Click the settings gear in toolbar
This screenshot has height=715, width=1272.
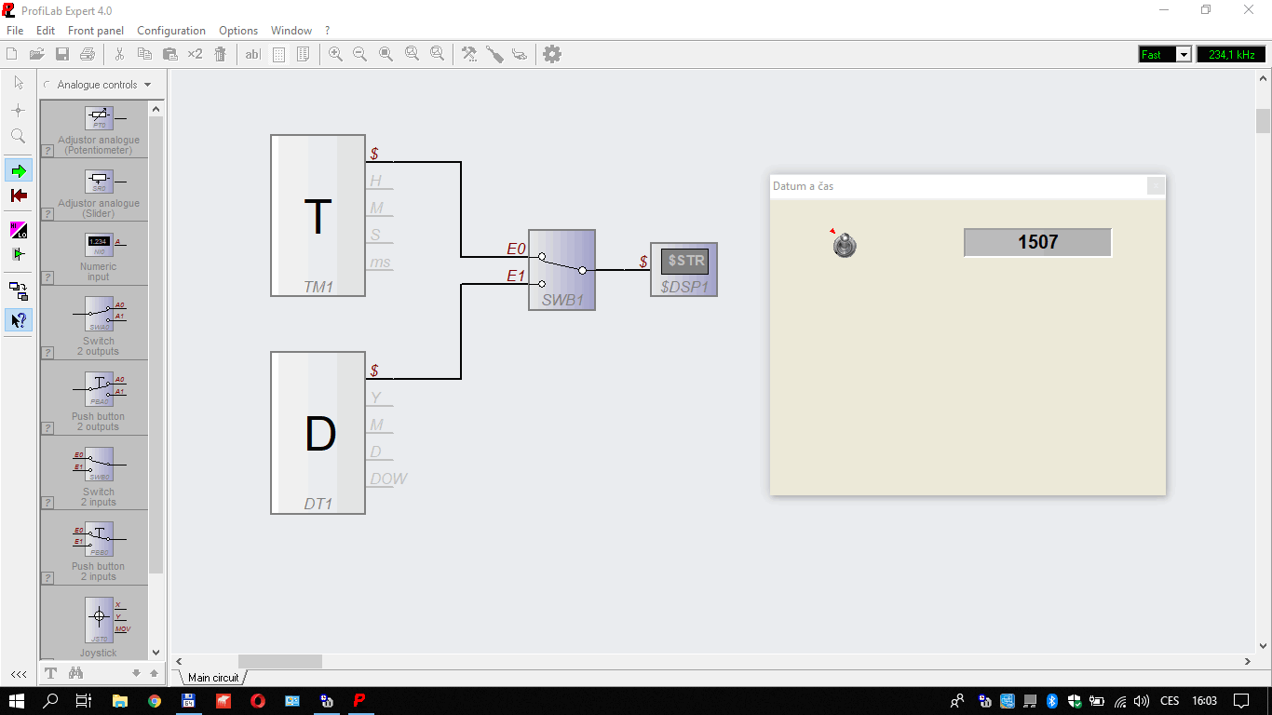pos(552,54)
